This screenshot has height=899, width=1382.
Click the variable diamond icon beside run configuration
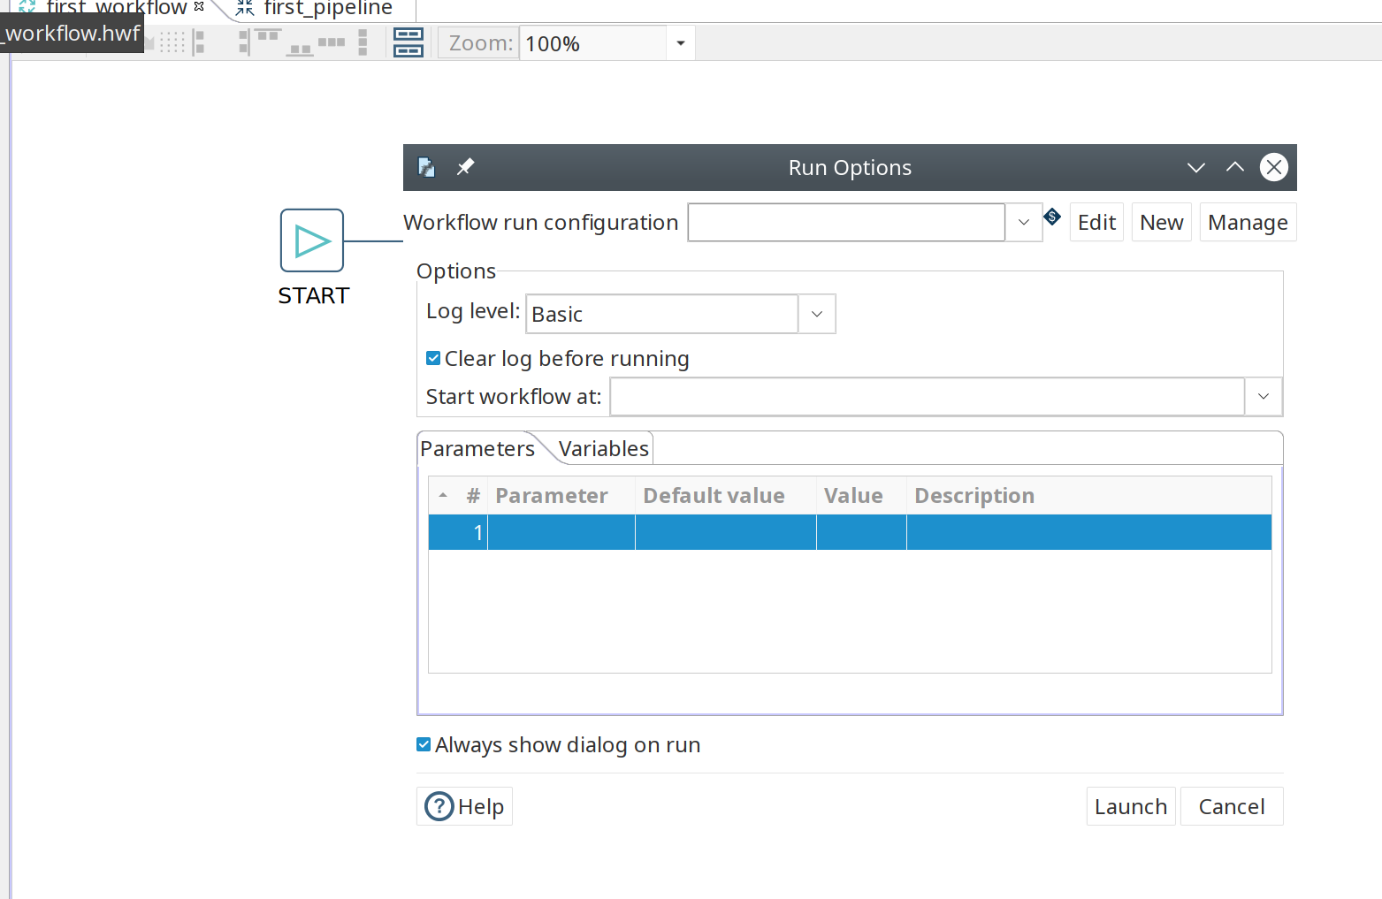pyautogui.click(x=1052, y=217)
